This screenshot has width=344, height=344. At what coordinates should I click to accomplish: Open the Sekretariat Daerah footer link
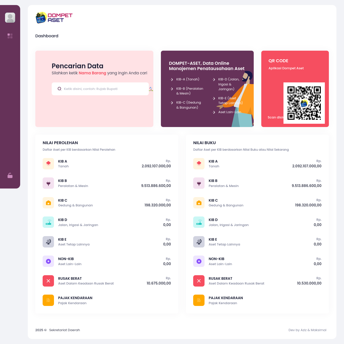pyautogui.click(x=65, y=330)
